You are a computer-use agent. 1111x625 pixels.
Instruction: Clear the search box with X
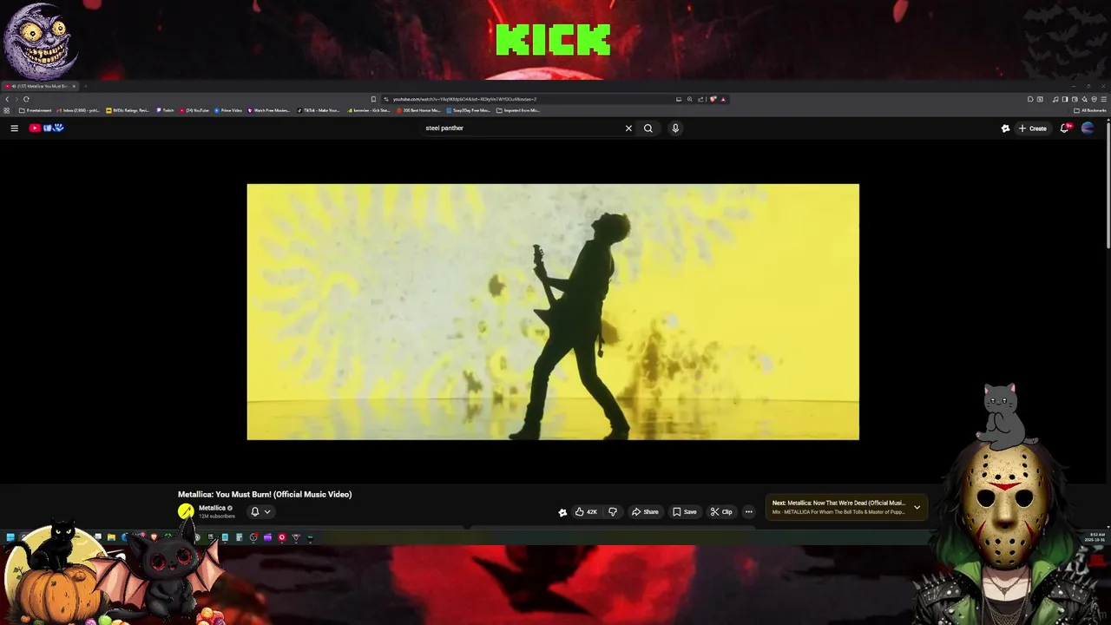click(628, 128)
